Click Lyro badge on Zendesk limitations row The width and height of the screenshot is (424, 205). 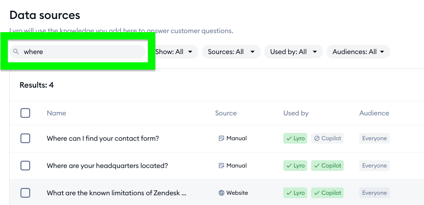coord(295,193)
